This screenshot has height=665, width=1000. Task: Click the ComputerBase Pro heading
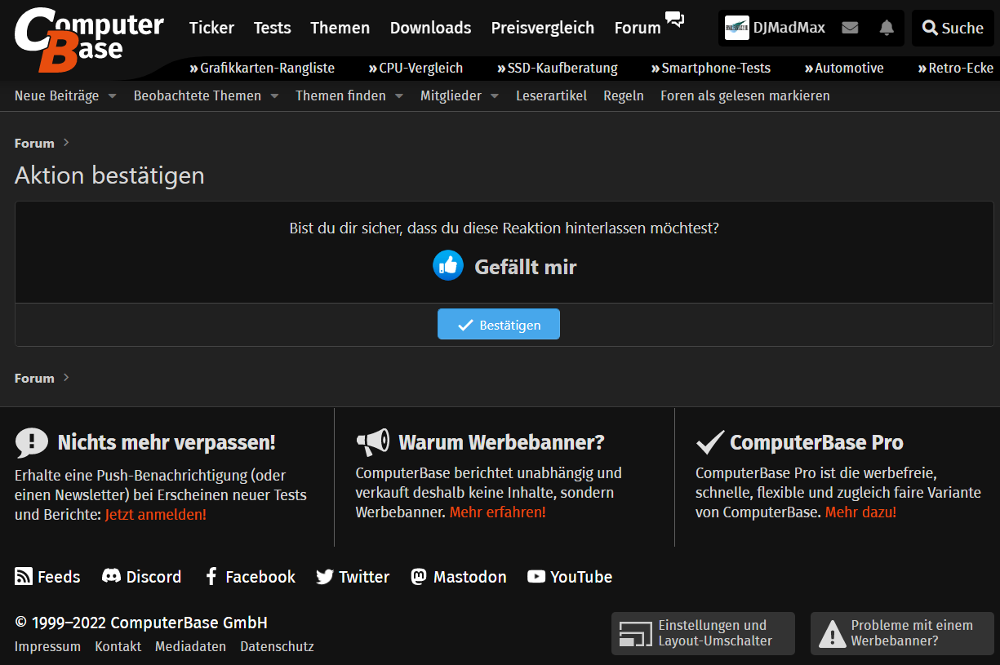(816, 443)
